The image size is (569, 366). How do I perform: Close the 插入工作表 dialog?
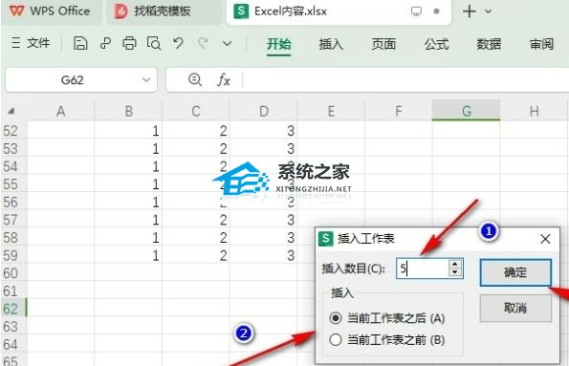click(545, 239)
